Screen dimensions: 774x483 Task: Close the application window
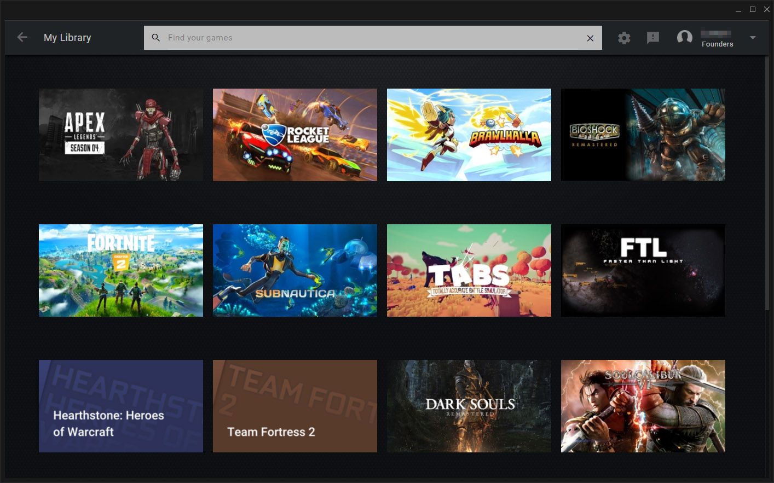pyautogui.click(x=767, y=9)
